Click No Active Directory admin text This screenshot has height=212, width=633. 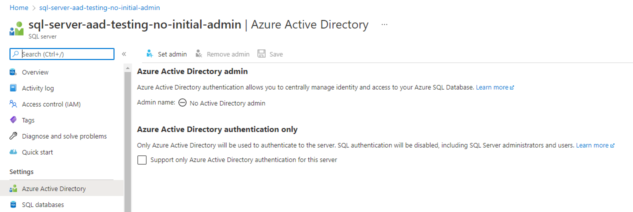227,103
